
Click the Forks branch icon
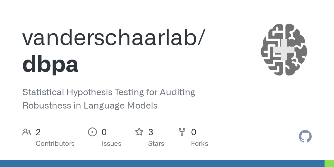[x=182, y=132]
